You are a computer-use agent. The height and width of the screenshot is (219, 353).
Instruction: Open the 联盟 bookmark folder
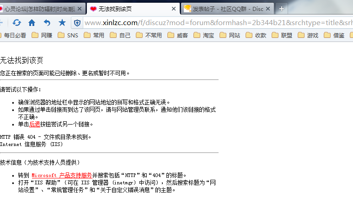click(x=282, y=36)
